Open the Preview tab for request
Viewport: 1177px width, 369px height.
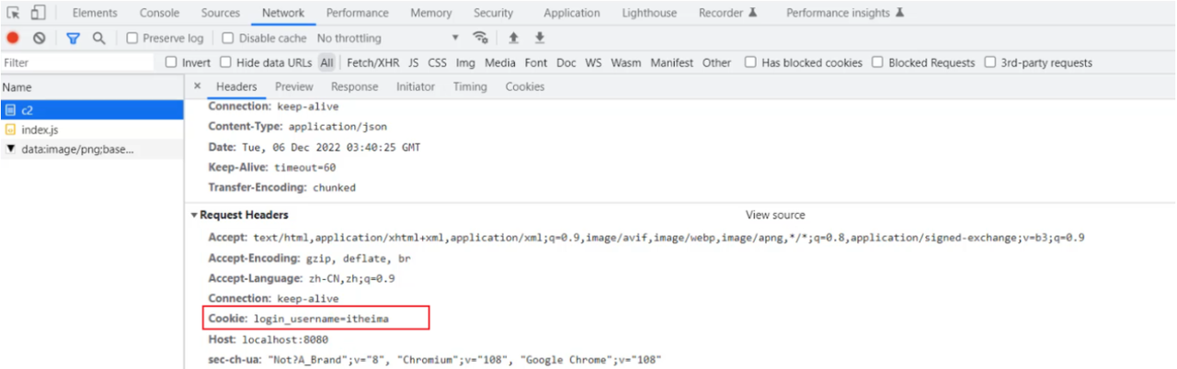[293, 87]
